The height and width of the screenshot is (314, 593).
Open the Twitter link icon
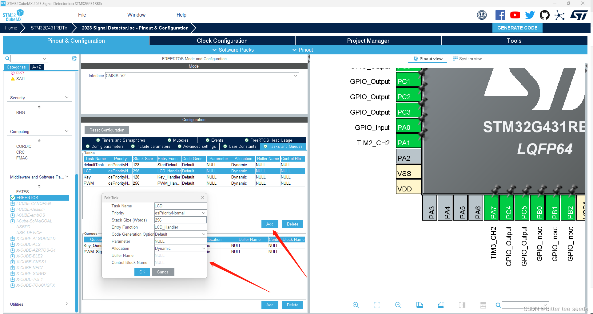point(530,15)
